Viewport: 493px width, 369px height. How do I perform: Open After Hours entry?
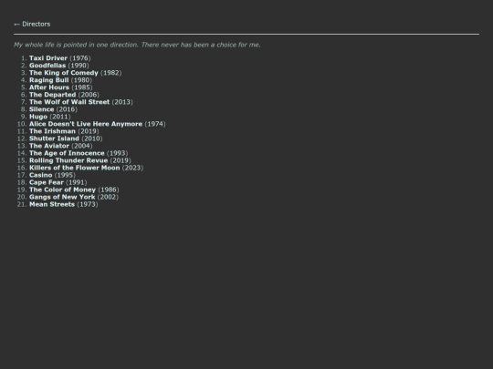click(49, 87)
